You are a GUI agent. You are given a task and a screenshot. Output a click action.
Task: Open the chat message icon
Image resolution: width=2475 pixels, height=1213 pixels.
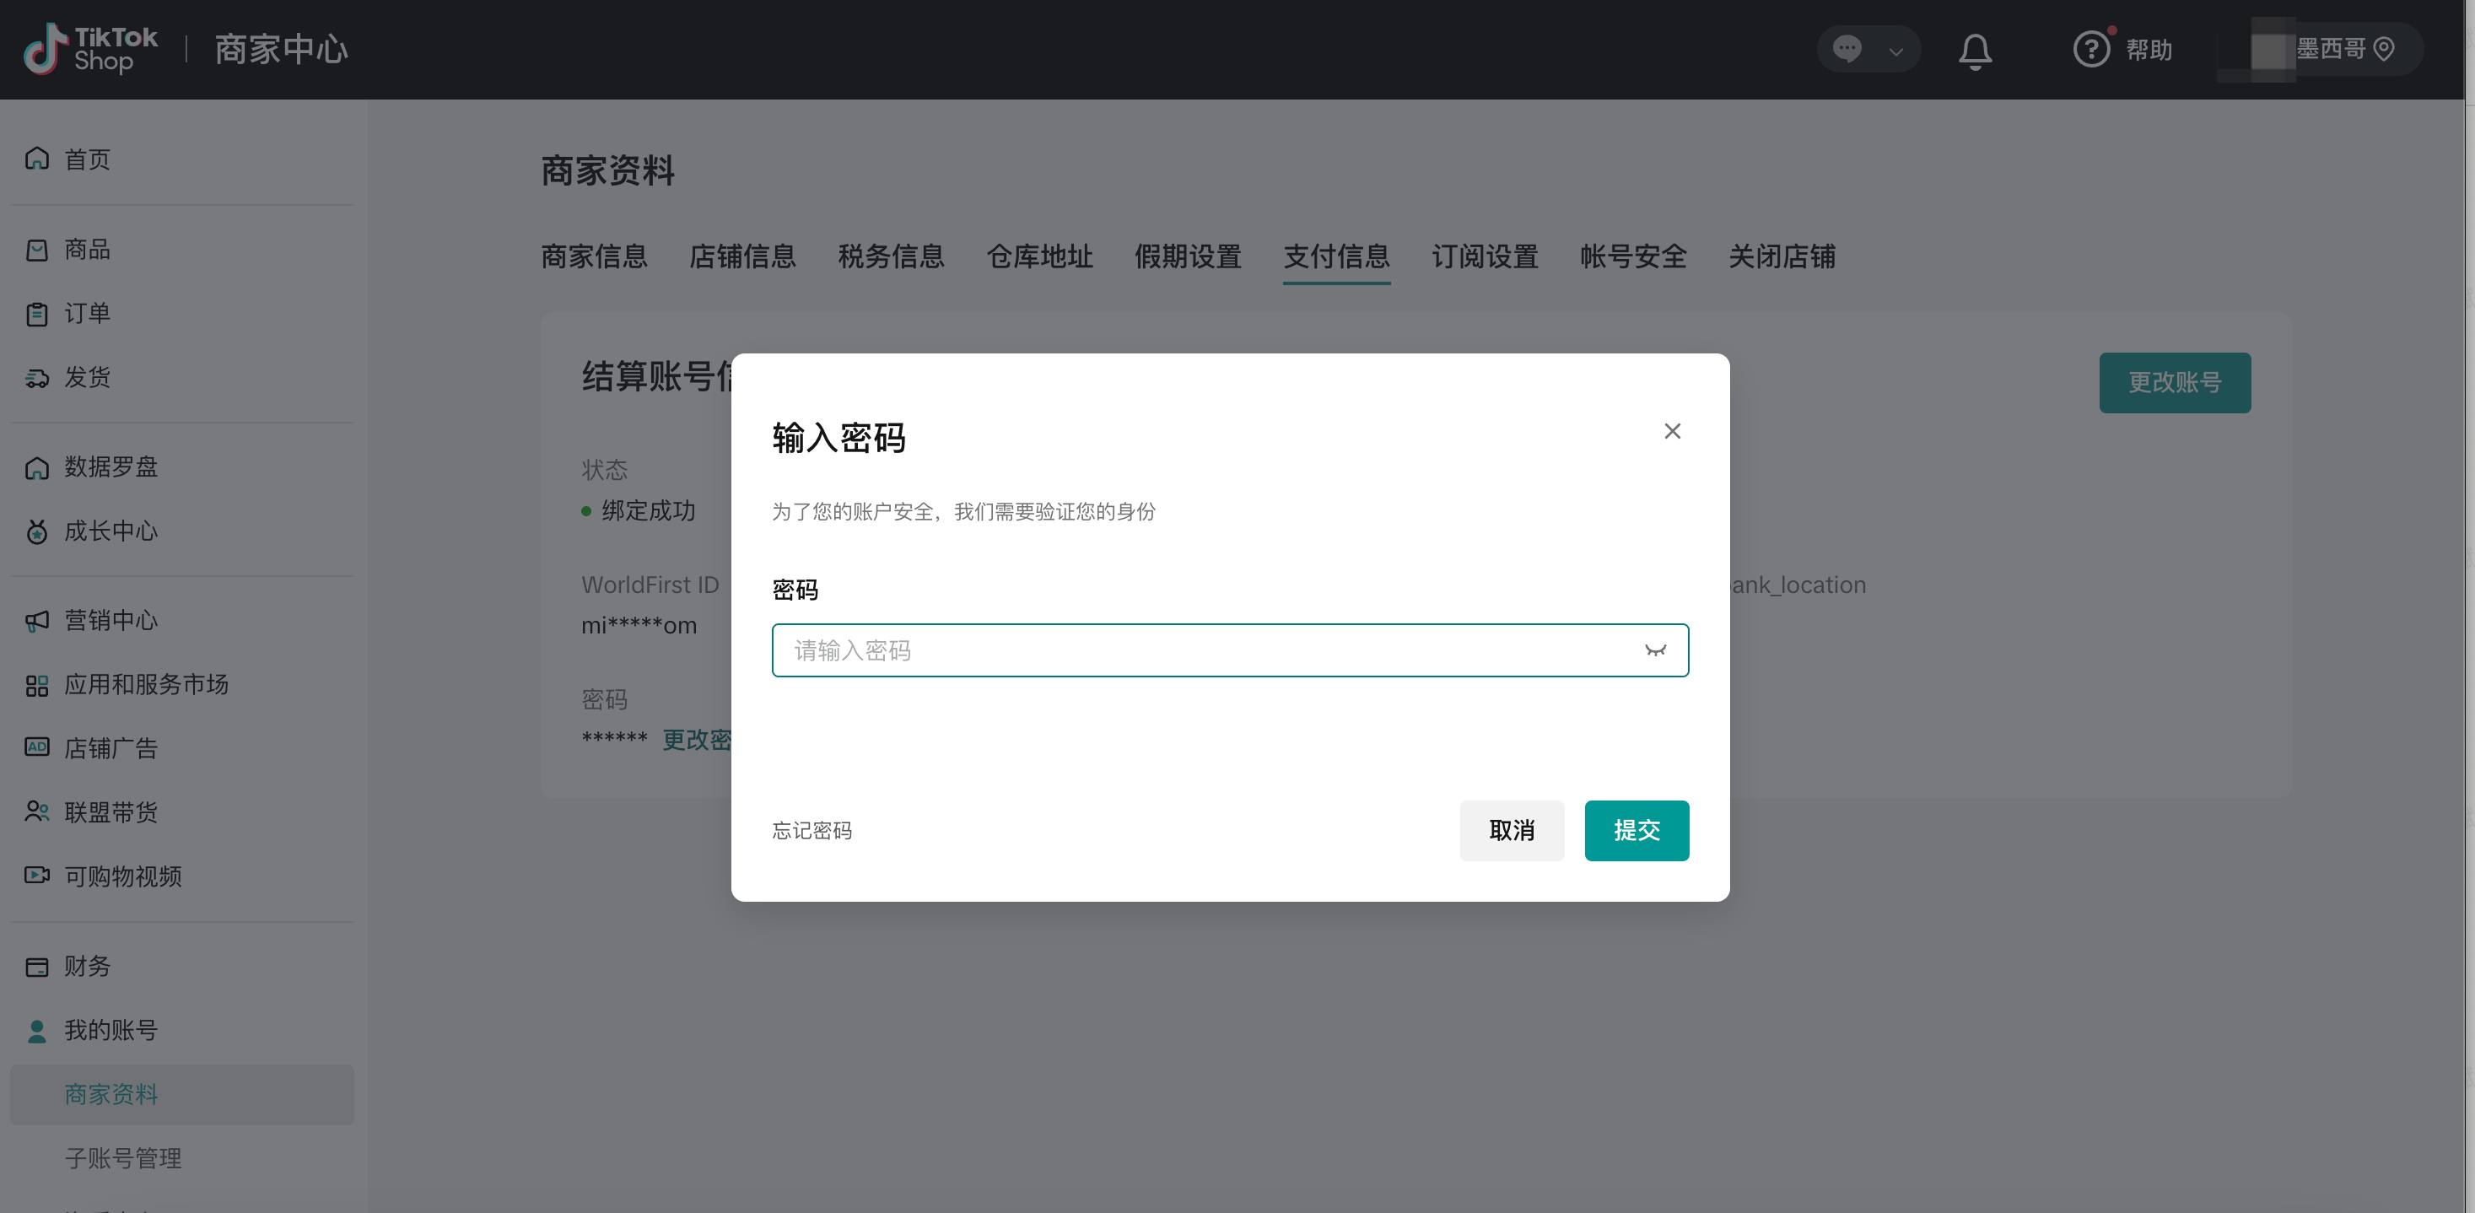click(1847, 49)
